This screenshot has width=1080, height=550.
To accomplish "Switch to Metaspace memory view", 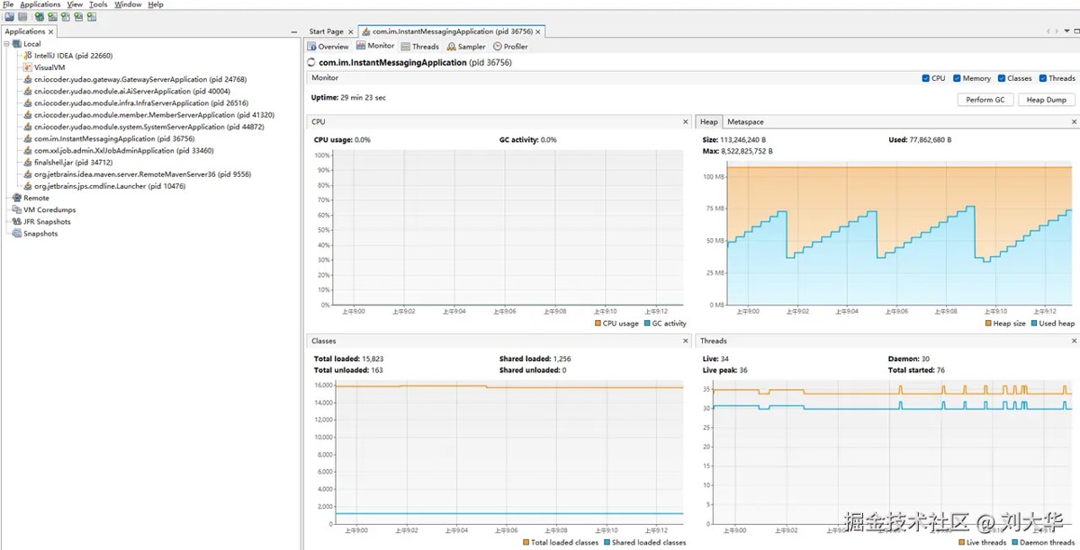I will [745, 122].
